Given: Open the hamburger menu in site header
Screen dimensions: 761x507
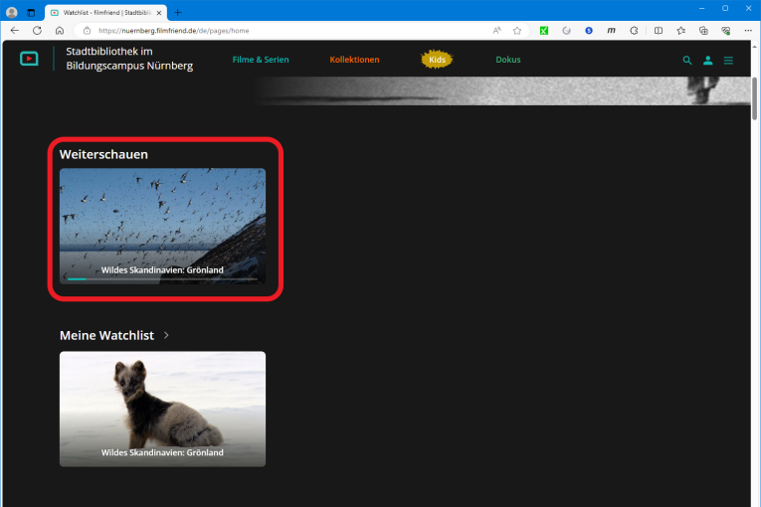Looking at the screenshot, I should coord(728,61).
